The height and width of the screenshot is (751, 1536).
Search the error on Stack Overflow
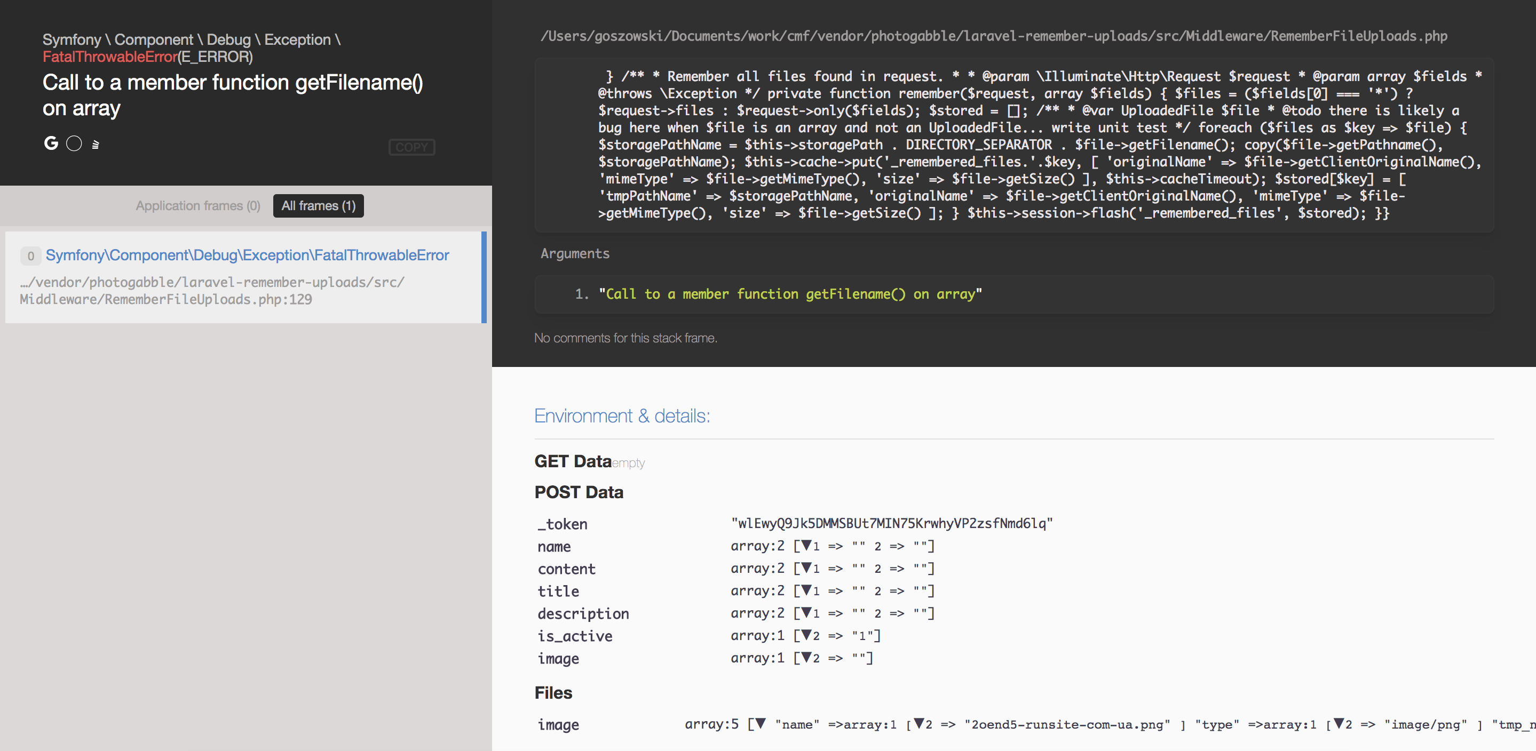(96, 144)
